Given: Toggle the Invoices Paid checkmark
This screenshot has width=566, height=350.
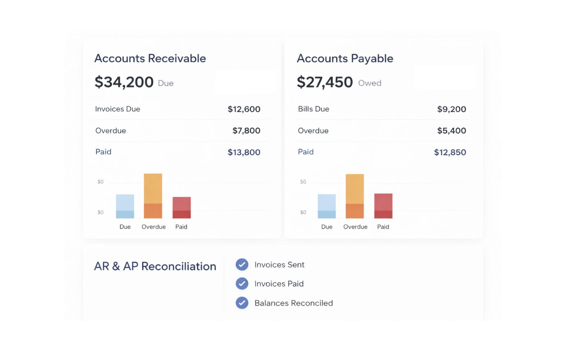Looking at the screenshot, I should pos(242,283).
